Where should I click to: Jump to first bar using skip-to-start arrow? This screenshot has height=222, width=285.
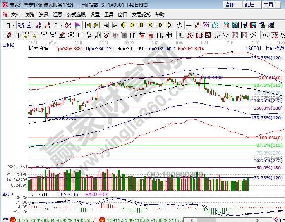(88, 25)
